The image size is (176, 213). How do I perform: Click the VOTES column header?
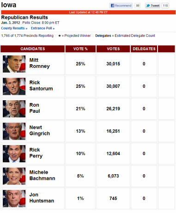[113, 49]
